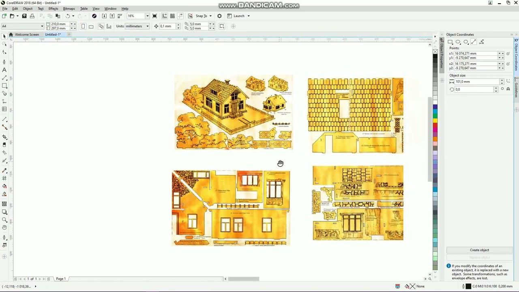Open the File menu

tap(5, 9)
